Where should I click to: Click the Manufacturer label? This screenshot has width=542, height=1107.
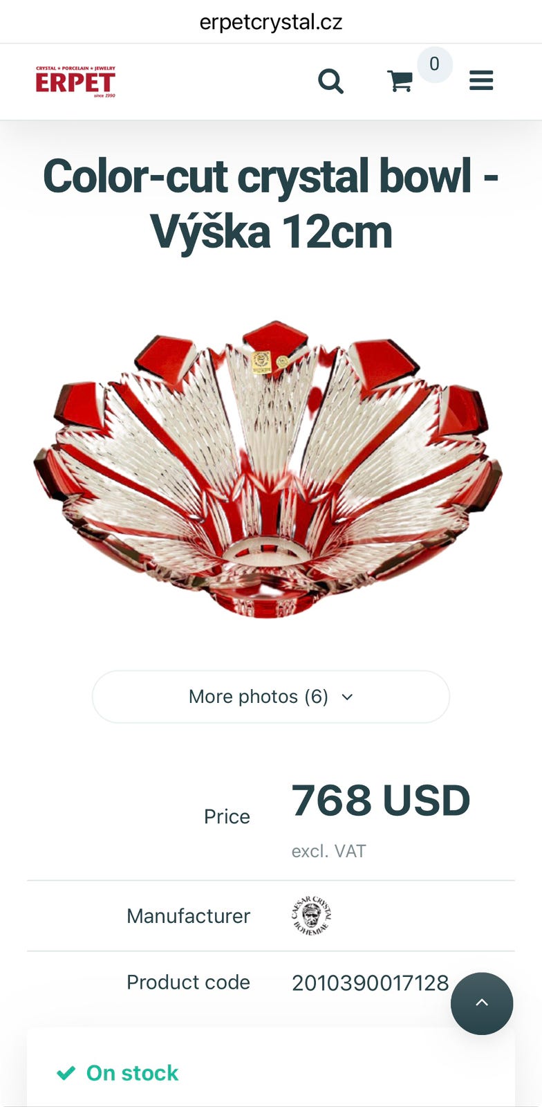pyautogui.click(x=188, y=916)
